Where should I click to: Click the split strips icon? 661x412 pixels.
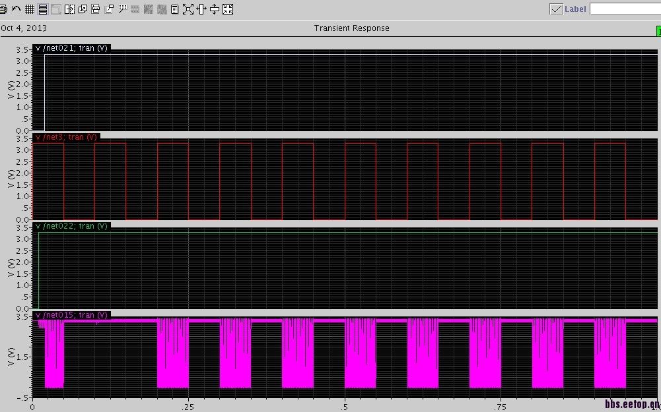[x=69, y=9]
